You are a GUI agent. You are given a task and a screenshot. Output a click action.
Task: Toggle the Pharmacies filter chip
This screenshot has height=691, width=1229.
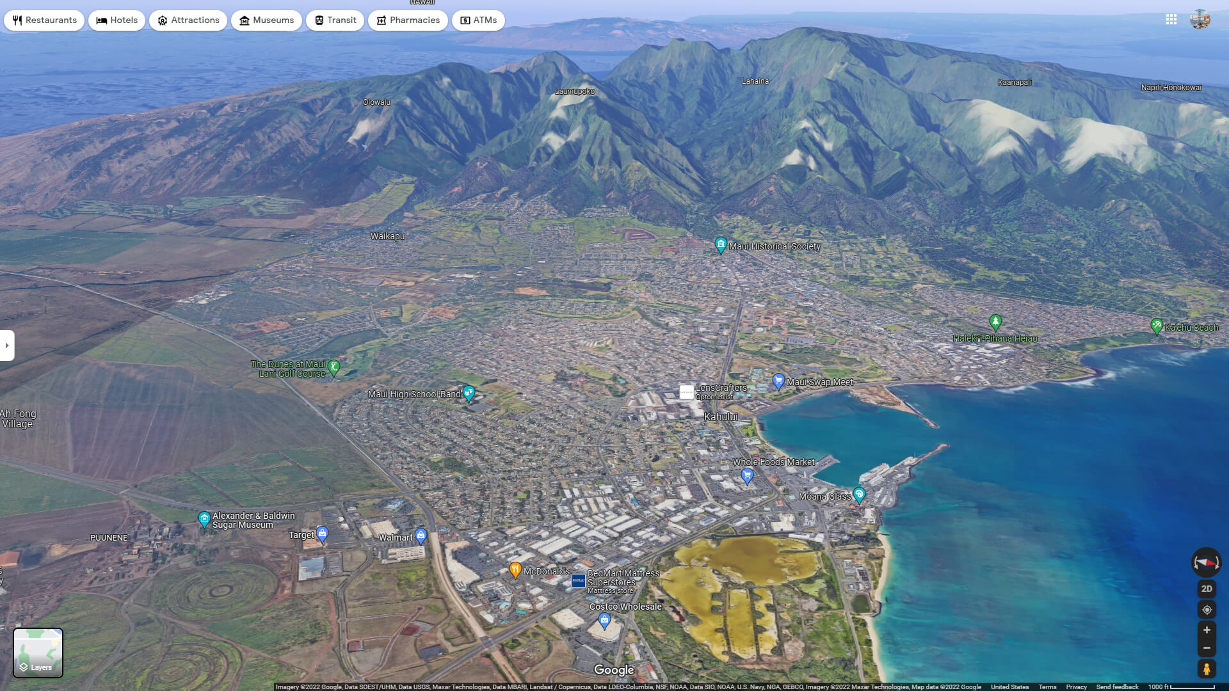point(408,20)
